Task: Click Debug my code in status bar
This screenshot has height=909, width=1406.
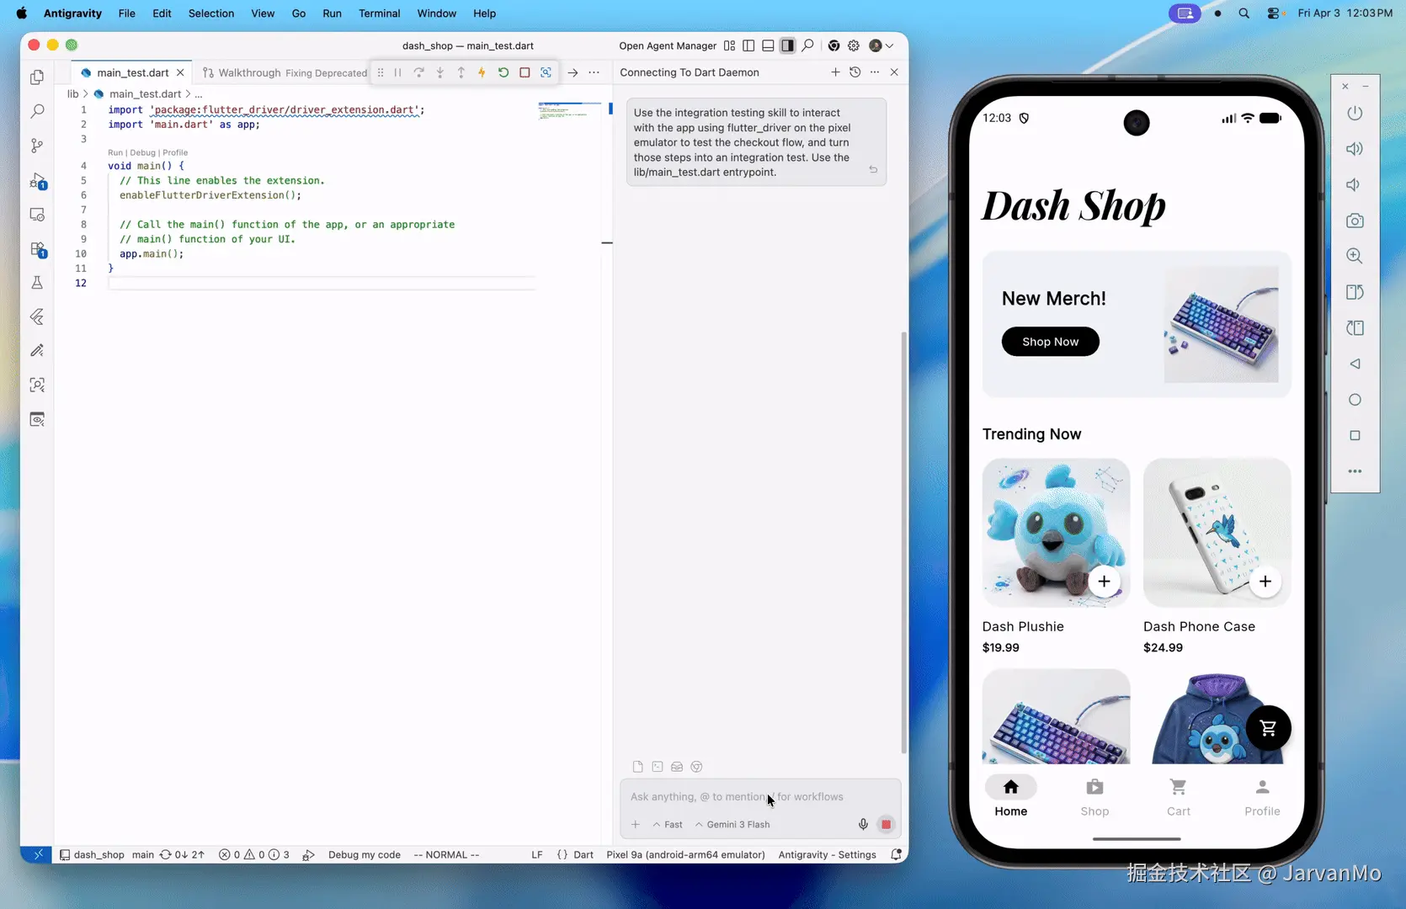Action: pyautogui.click(x=364, y=854)
